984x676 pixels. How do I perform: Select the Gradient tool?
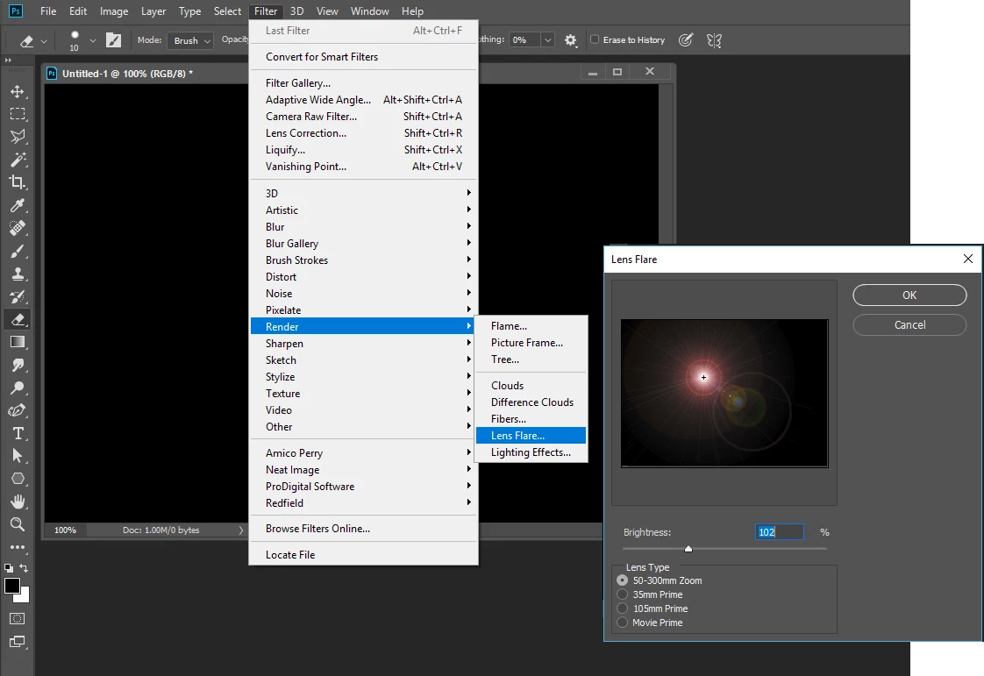pos(18,342)
